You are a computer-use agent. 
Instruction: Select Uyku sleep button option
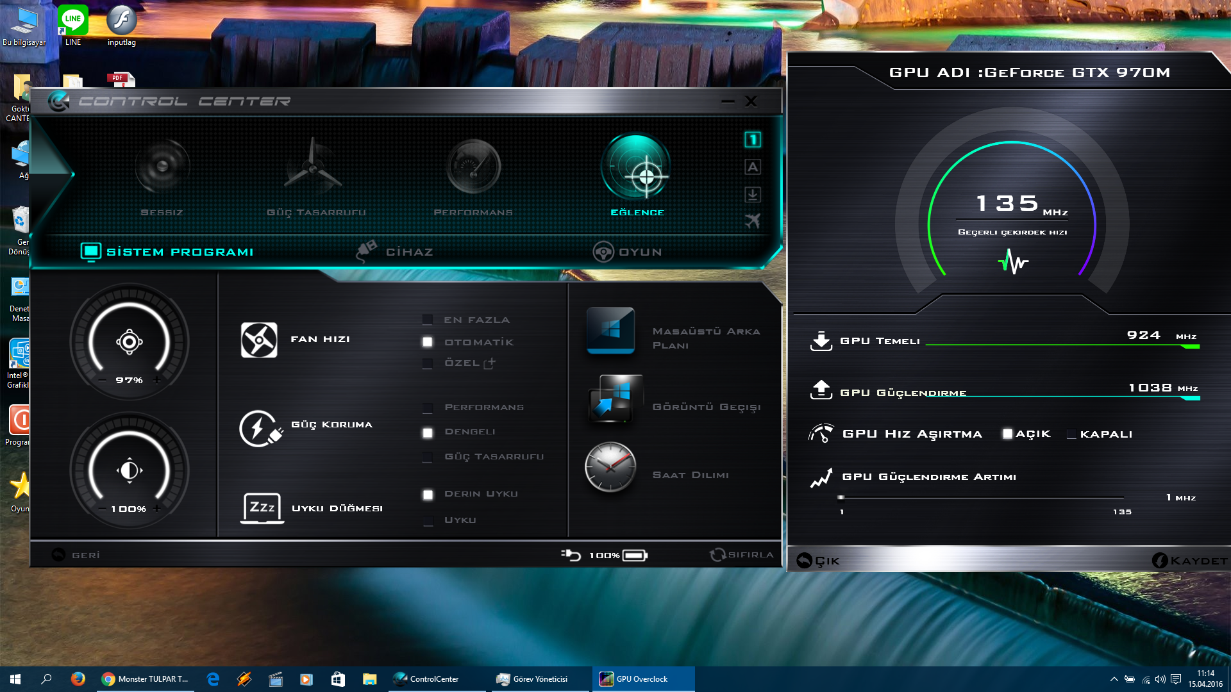[428, 520]
